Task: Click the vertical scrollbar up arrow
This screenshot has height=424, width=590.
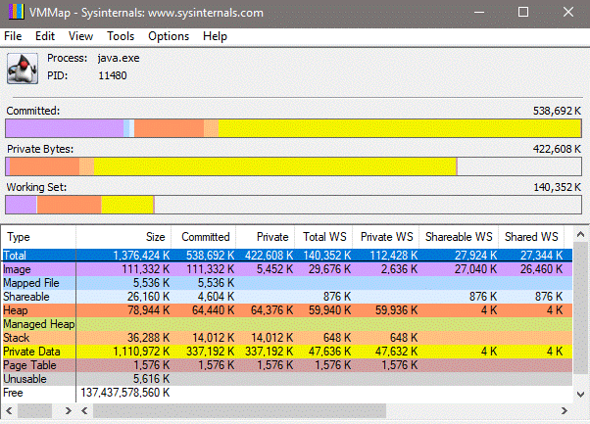Action: (580, 236)
